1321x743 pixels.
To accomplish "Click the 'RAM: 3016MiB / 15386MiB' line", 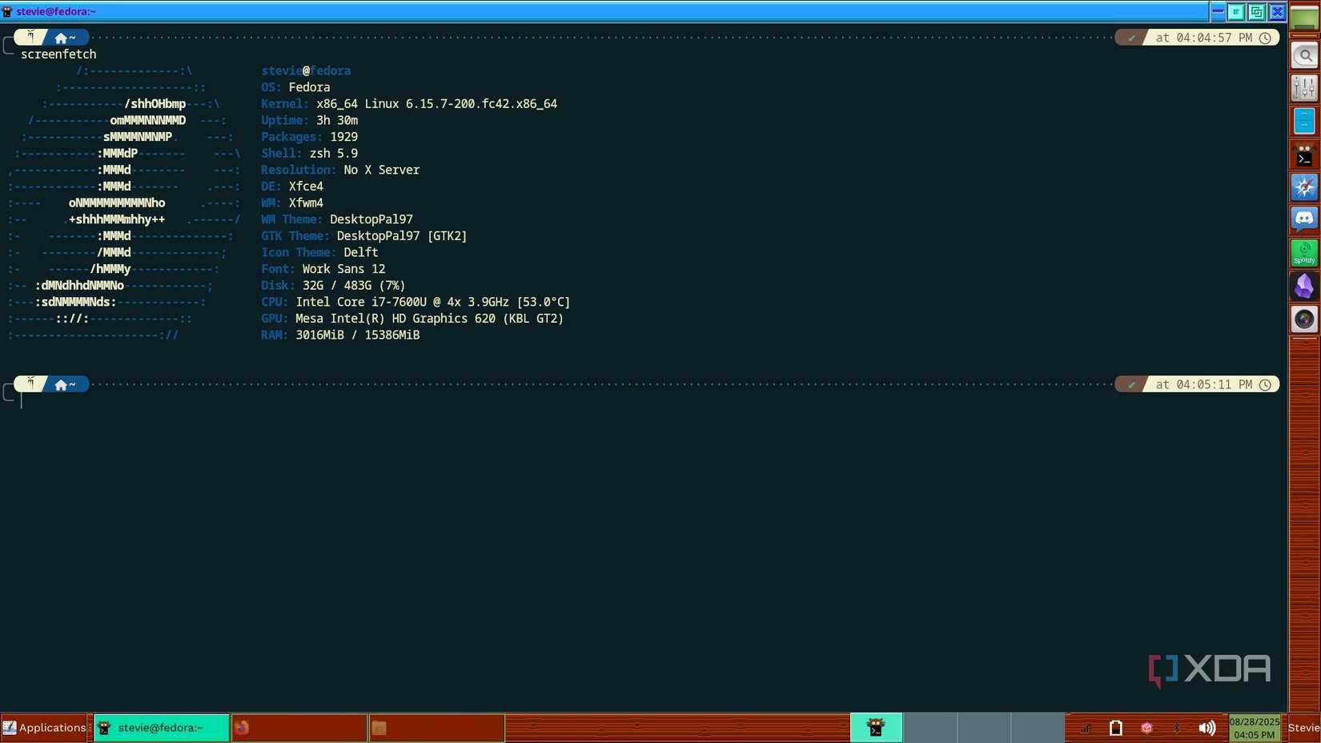I will pos(340,335).
